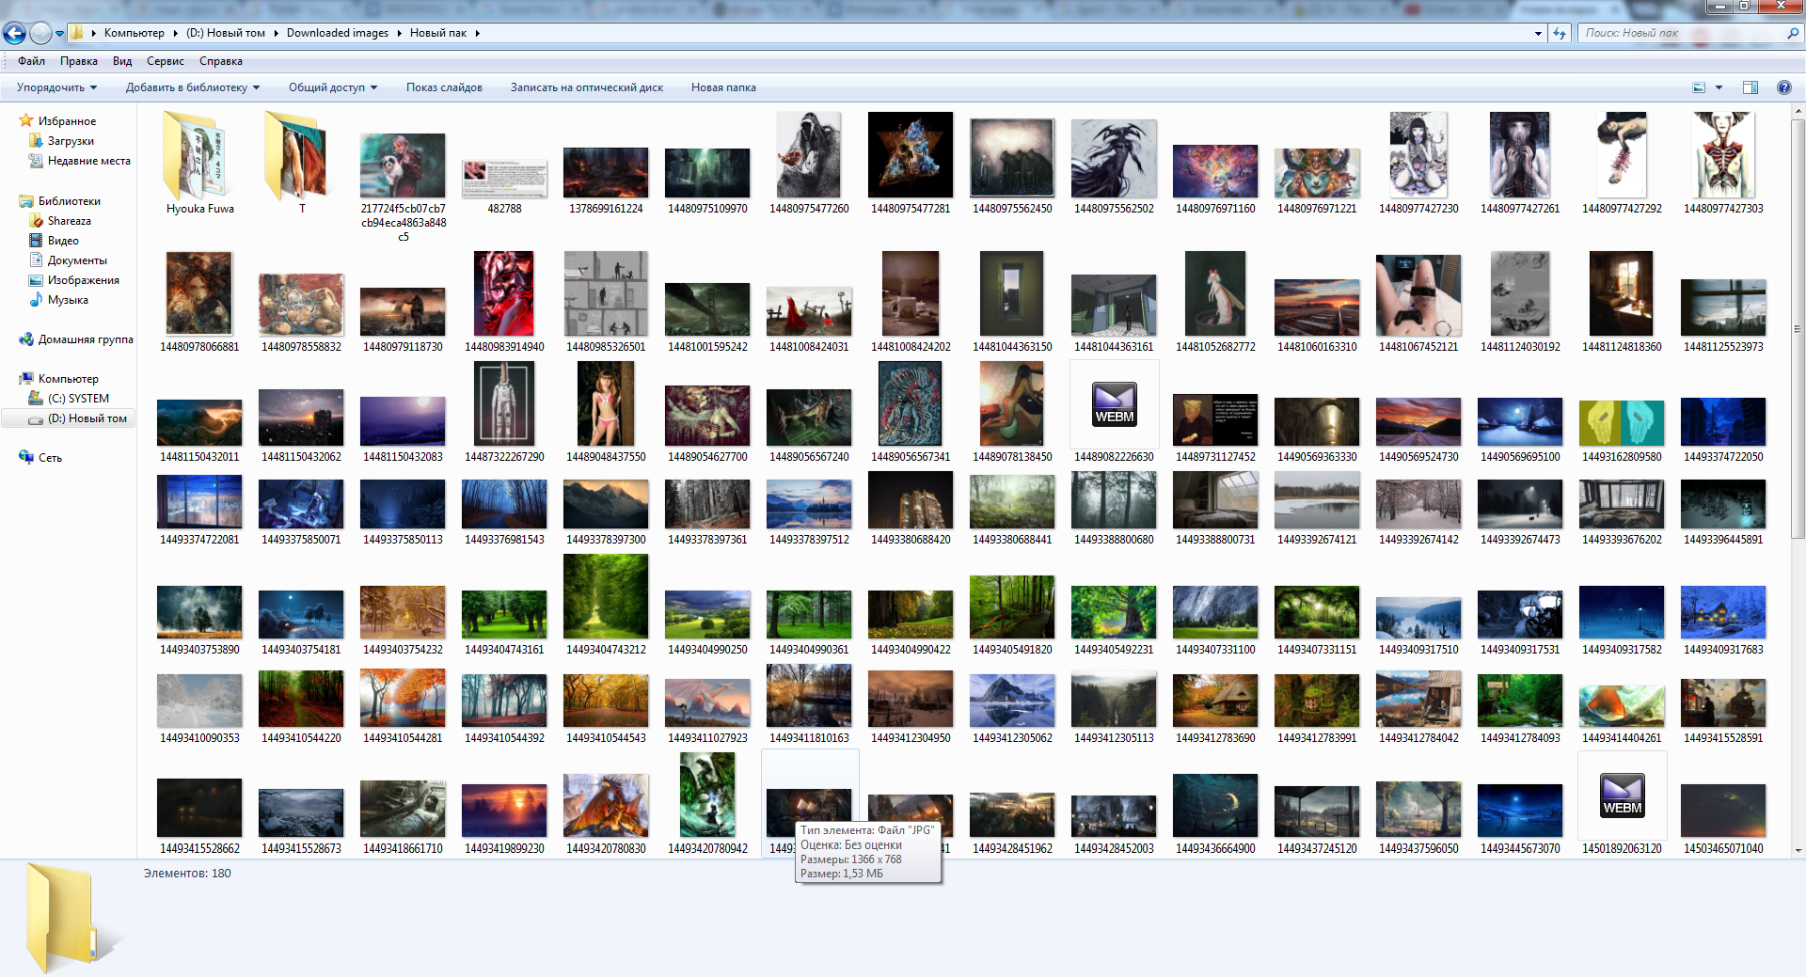Click Записать на оптический диск
The image size is (1806, 977).
point(587,87)
